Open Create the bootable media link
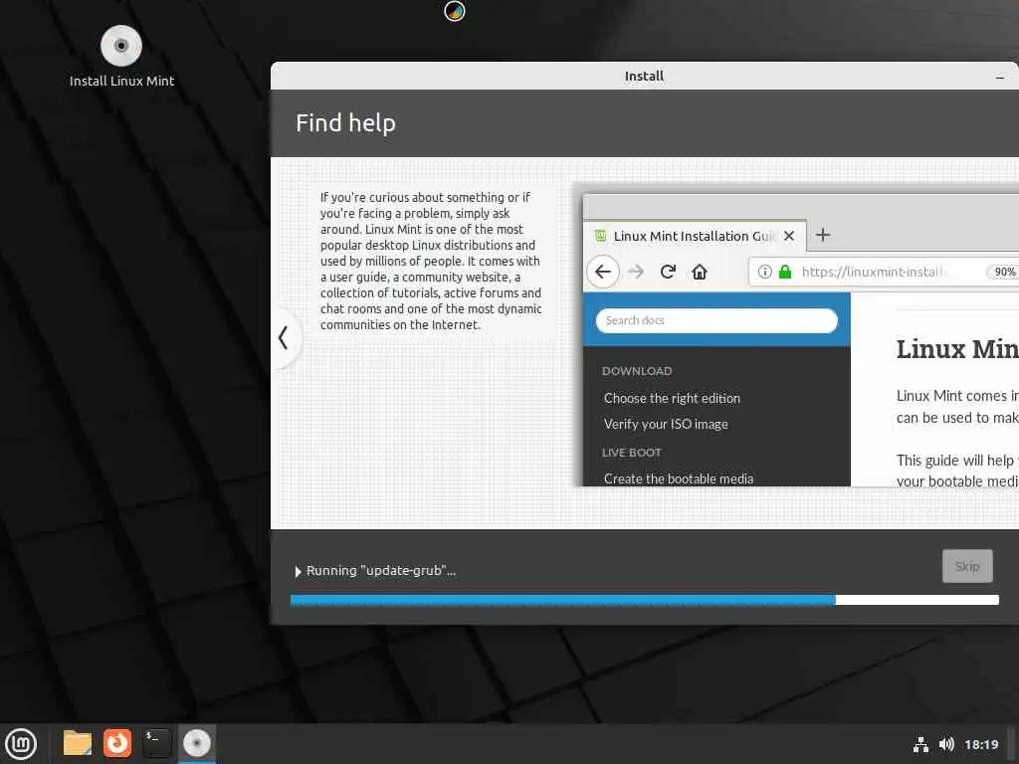The width and height of the screenshot is (1019, 764). (679, 478)
